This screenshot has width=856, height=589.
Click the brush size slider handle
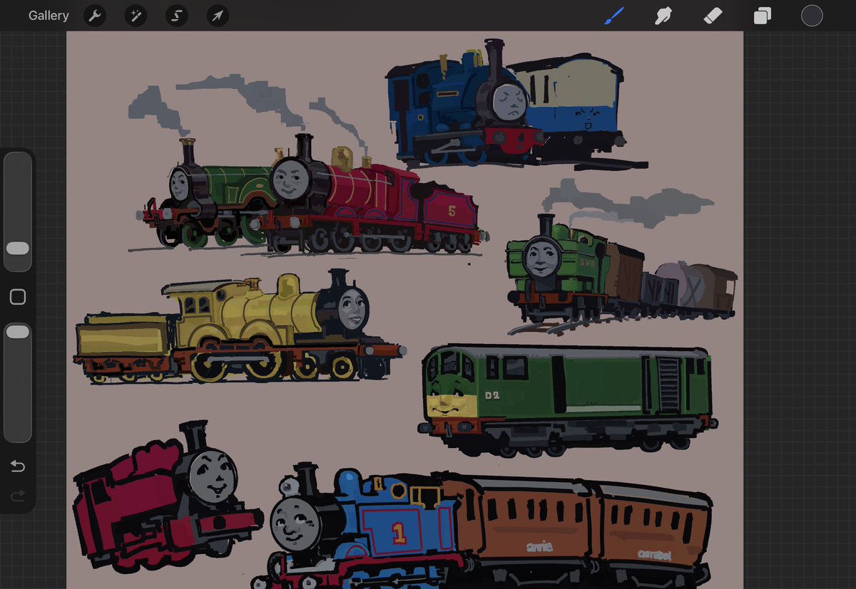[18, 248]
